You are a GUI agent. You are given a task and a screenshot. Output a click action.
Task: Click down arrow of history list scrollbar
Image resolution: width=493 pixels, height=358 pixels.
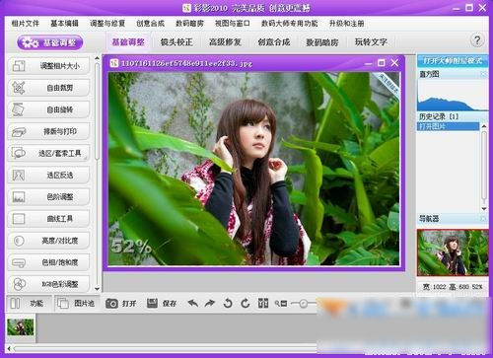(x=484, y=209)
